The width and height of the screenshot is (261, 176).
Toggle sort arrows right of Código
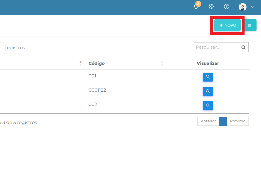pyautogui.click(x=162, y=63)
